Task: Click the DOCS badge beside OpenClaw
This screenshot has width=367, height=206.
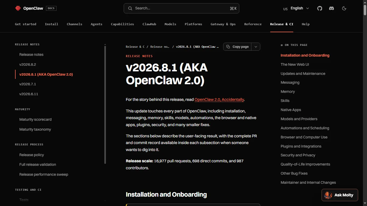Action: (51, 8)
